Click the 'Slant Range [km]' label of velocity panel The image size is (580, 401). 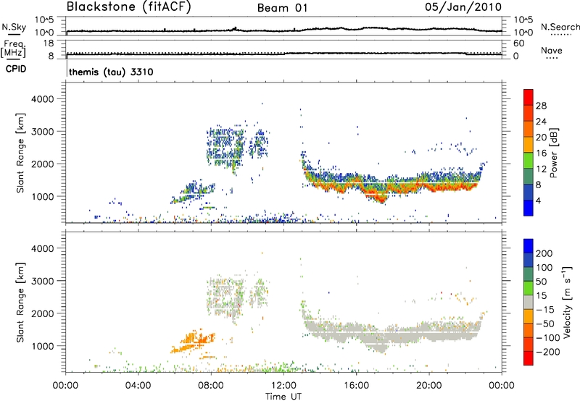[20, 303]
